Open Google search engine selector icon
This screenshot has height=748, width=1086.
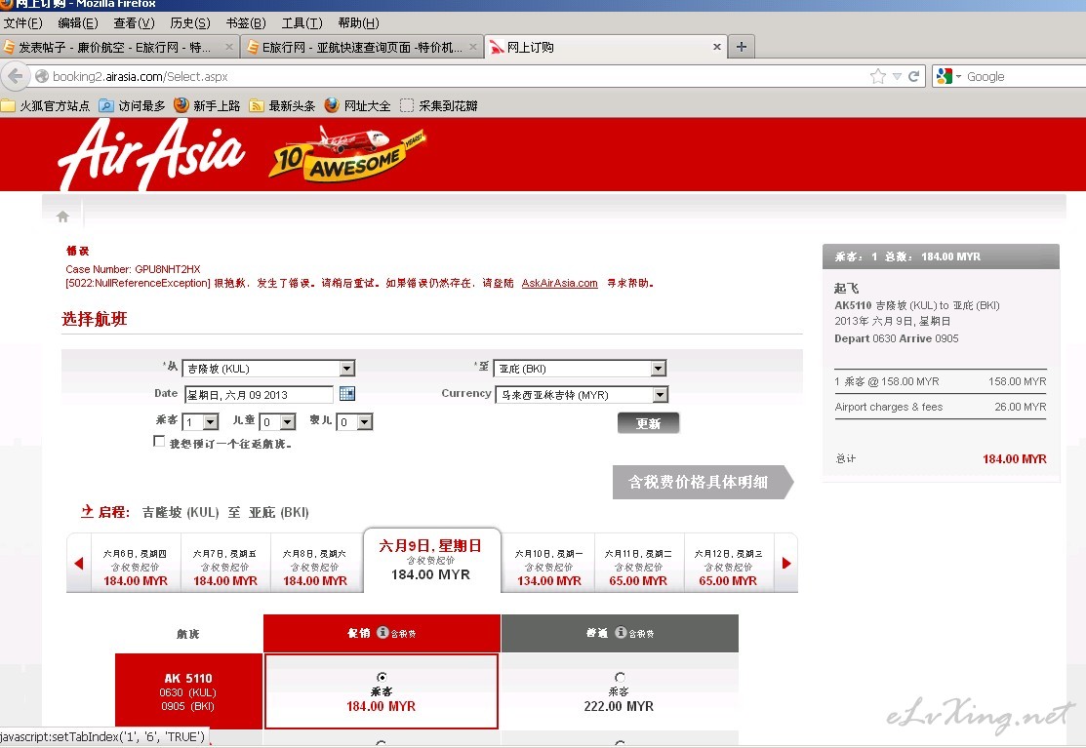click(x=948, y=77)
